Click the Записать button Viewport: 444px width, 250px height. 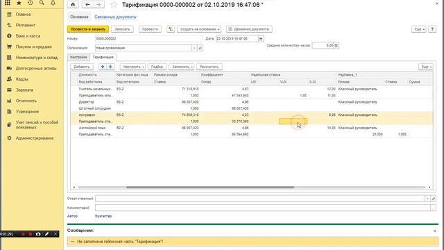click(x=122, y=29)
